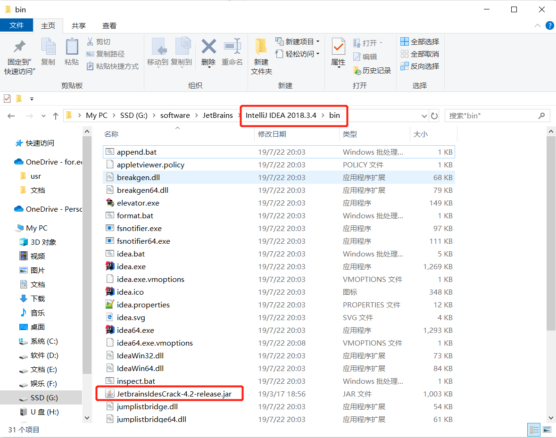Click the new folder icon in quick access toolbar
The width and height of the screenshot is (556, 438).
[x=19, y=99]
